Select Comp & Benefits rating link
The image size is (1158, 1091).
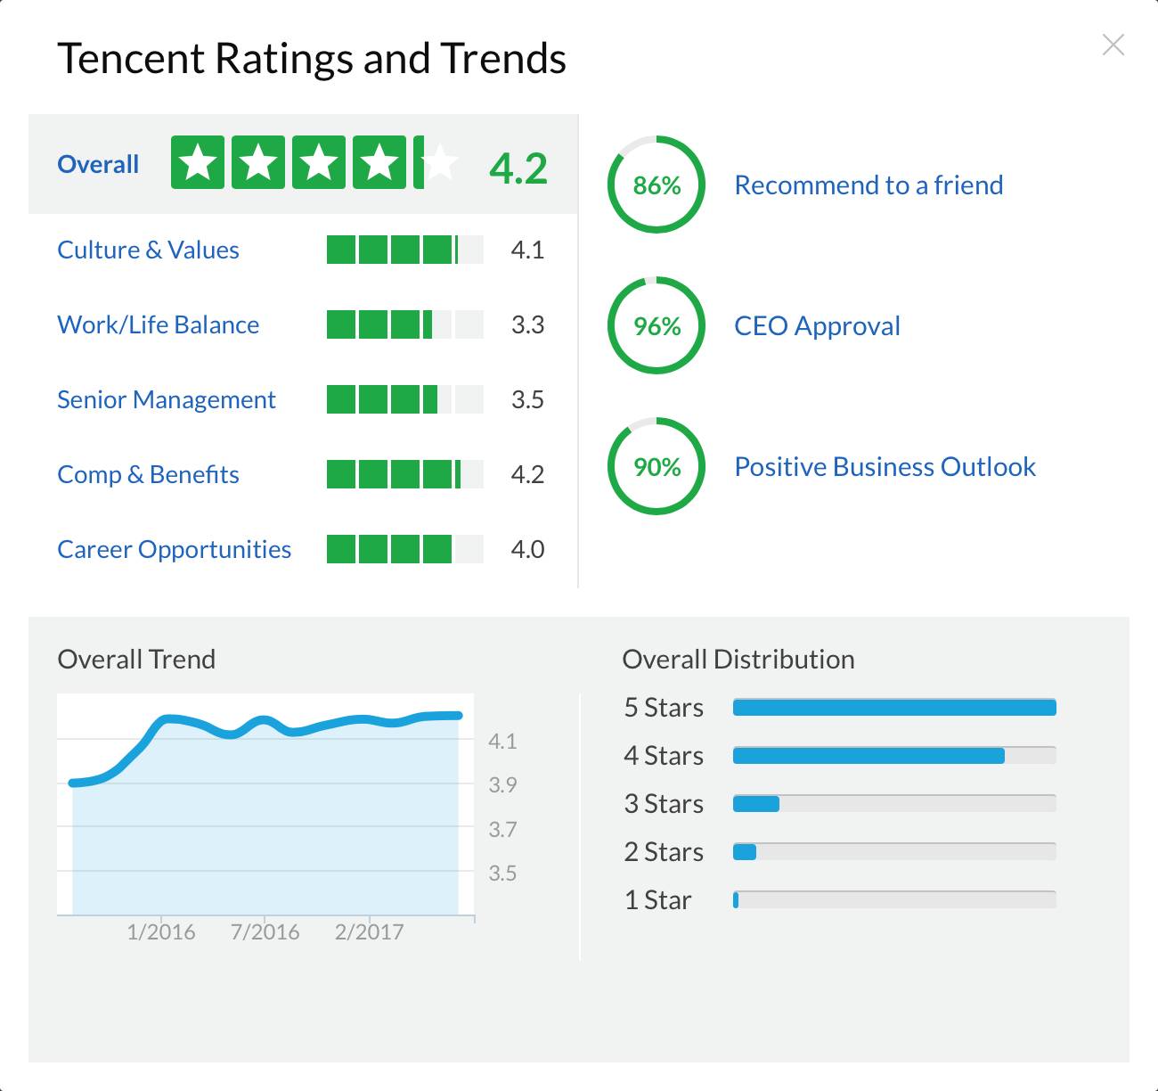tap(148, 474)
